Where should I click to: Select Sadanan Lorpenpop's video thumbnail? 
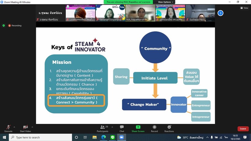click(110, 13)
